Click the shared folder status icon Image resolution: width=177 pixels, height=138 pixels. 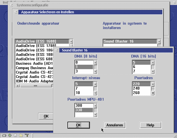pyautogui.click(x=21, y=135)
